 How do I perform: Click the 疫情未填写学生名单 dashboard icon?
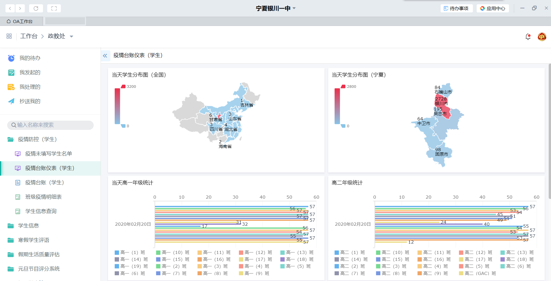(x=18, y=154)
